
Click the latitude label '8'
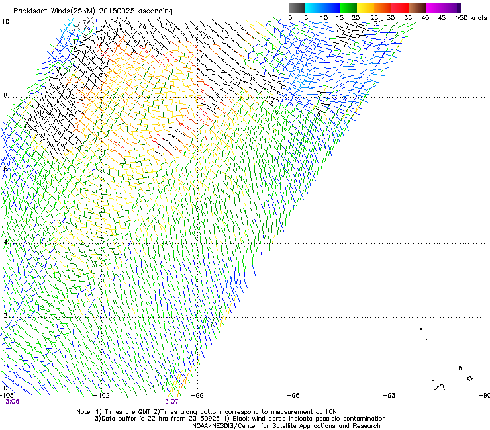tap(5, 95)
